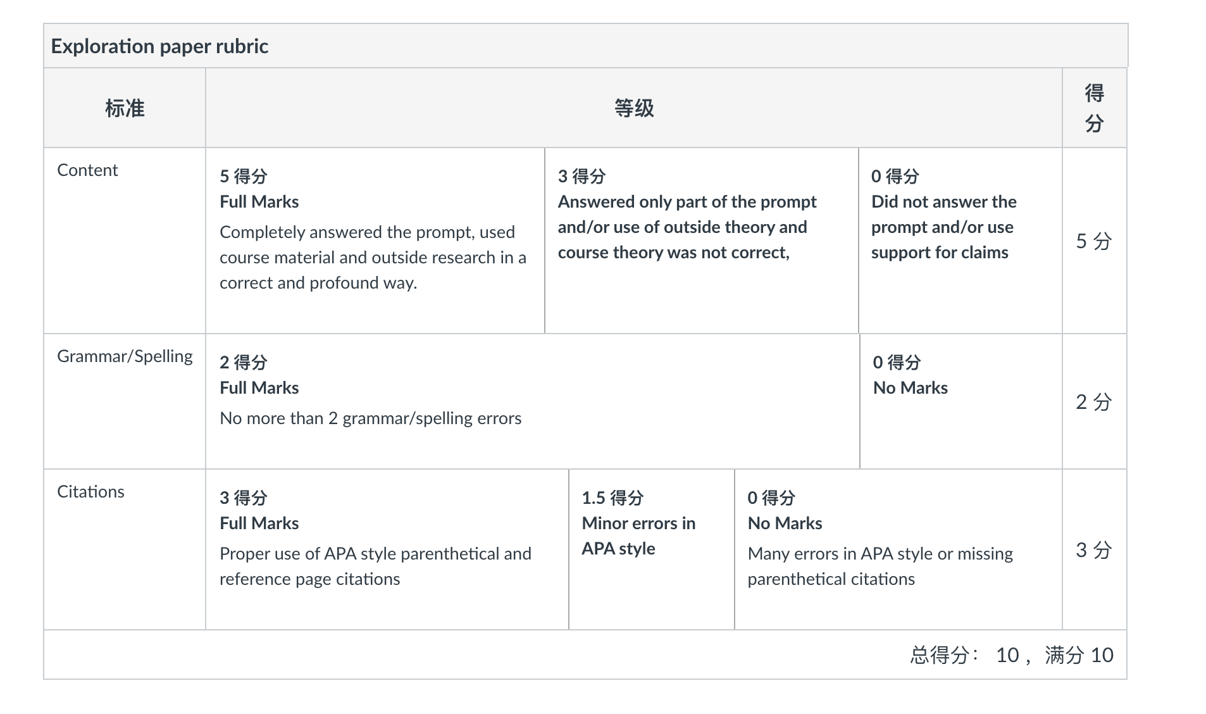Click the Exploration paper rubric title

pos(159,46)
